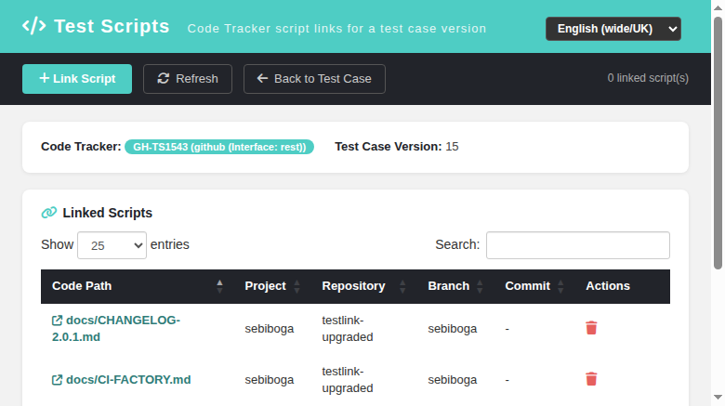Open the English (wide/UK) language dropdown
The width and height of the screenshot is (725, 406).
[x=613, y=29]
